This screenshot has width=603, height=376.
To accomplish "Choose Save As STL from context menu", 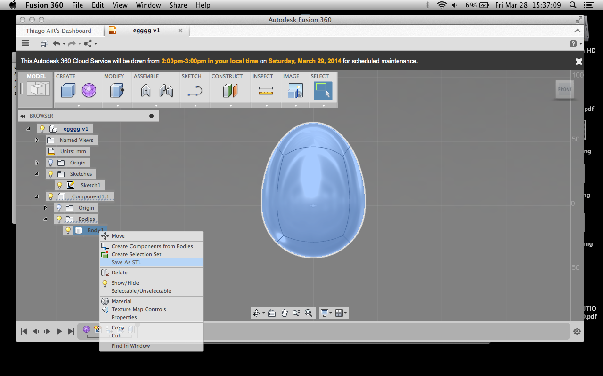I will tap(151, 262).
